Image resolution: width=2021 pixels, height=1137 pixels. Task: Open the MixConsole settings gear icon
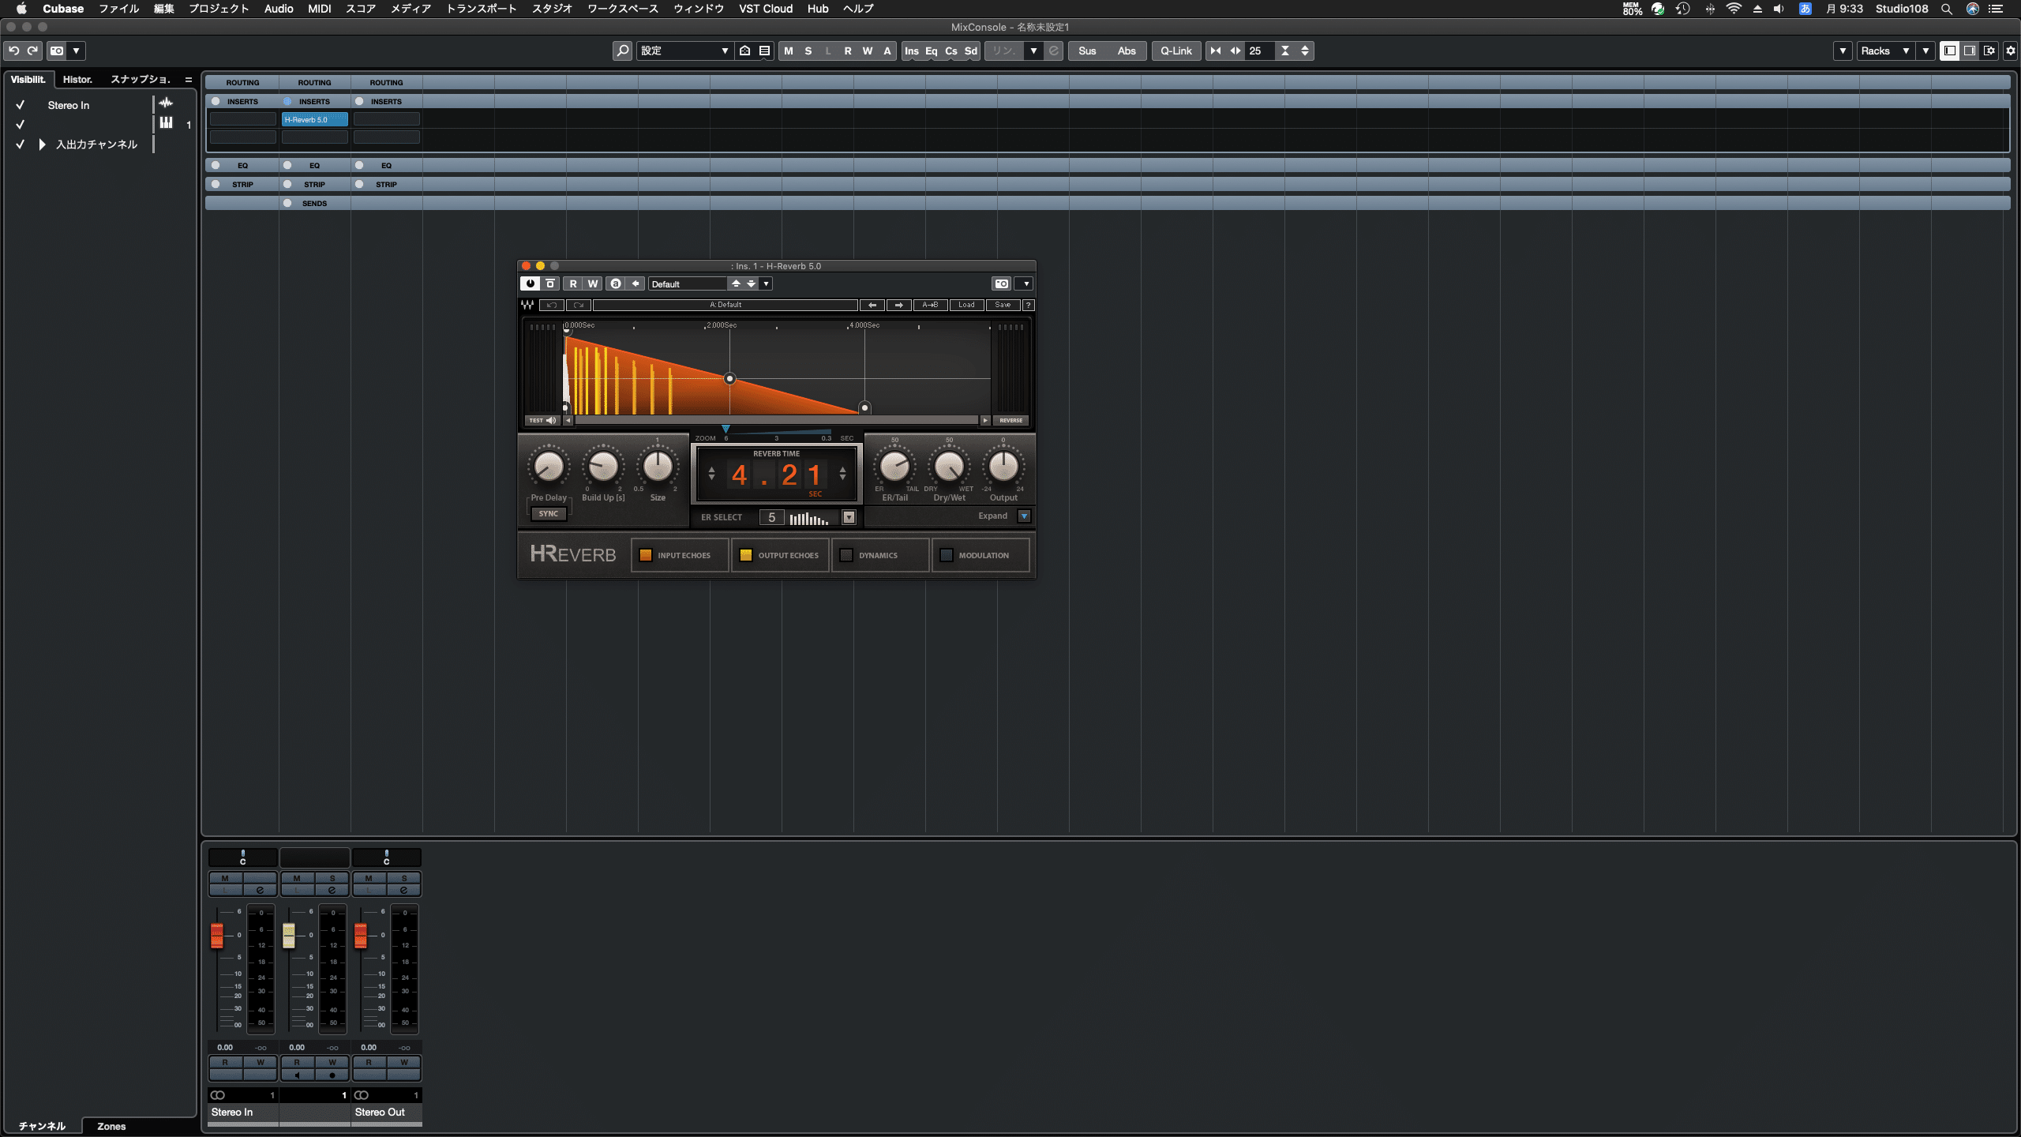(2010, 51)
